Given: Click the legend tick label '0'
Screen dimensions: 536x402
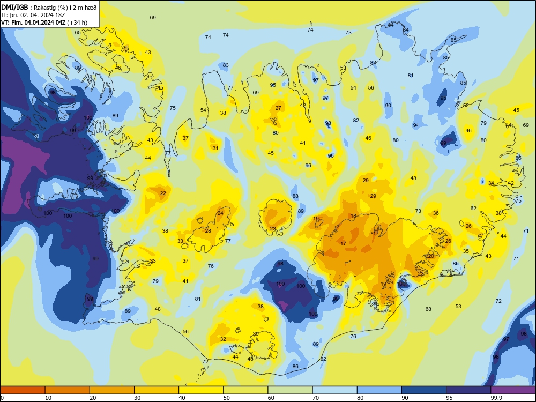Looking at the screenshot, I should [2, 398].
